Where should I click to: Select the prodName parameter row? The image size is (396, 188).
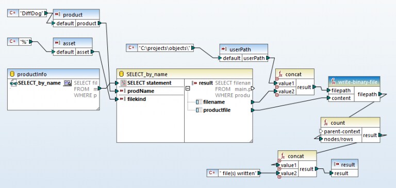[x=150, y=91]
